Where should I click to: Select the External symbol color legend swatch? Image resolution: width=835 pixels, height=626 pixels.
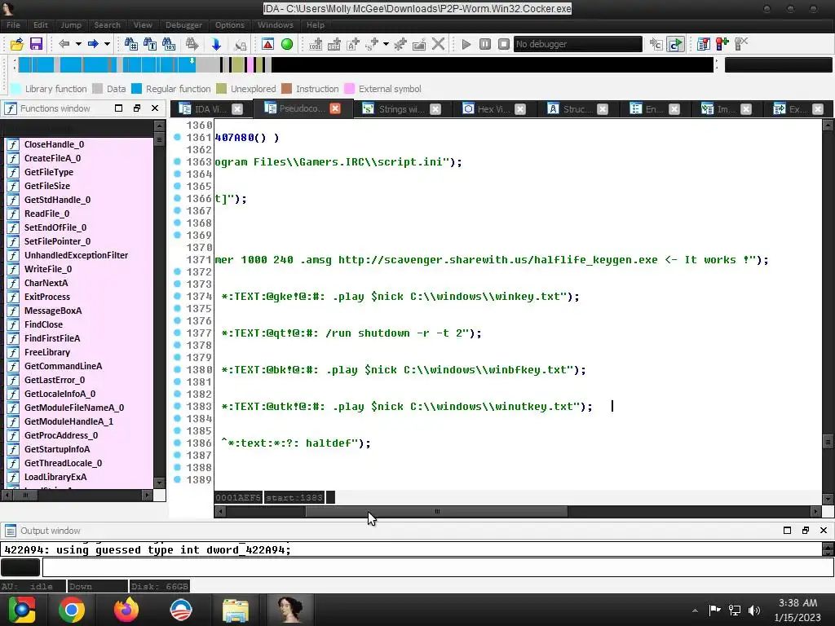(x=349, y=89)
